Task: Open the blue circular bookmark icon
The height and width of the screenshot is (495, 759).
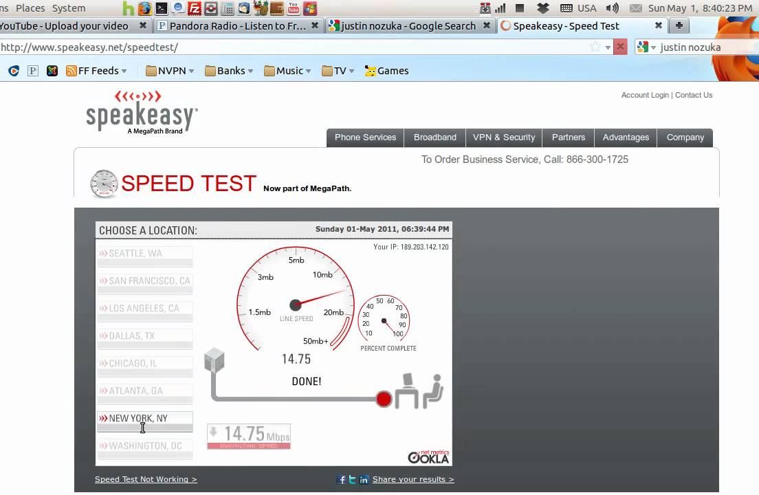Action: (x=14, y=71)
